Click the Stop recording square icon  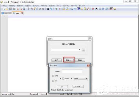point(96,9)
